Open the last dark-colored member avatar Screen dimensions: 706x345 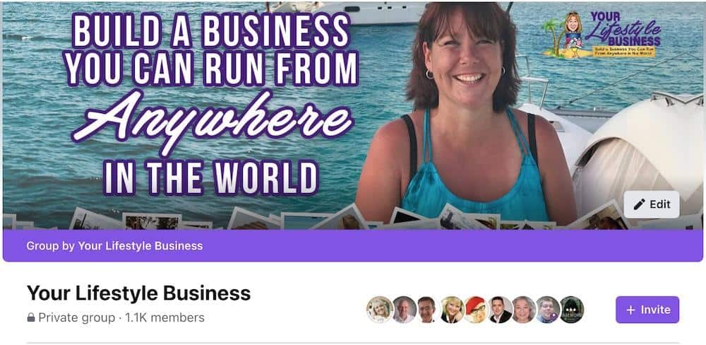point(571,310)
